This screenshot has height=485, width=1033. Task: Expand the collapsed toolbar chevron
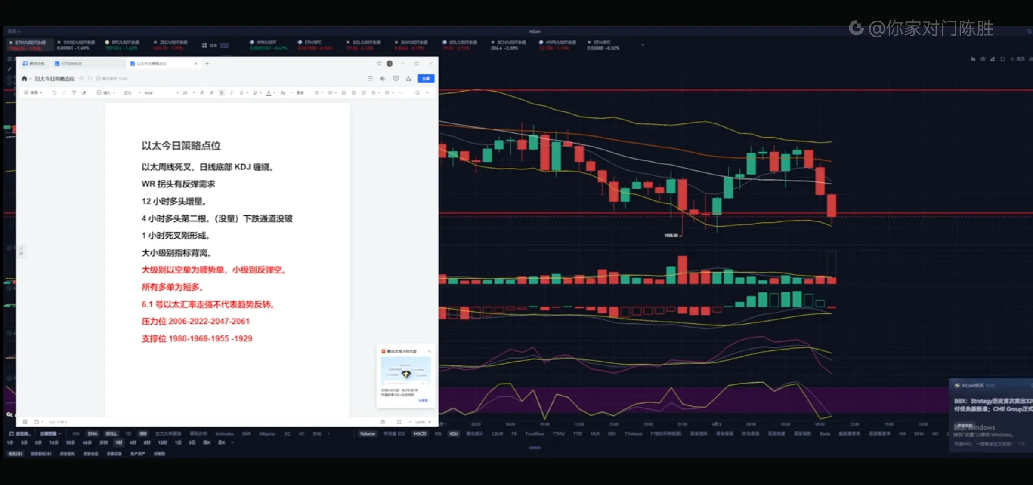pos(427,92)
